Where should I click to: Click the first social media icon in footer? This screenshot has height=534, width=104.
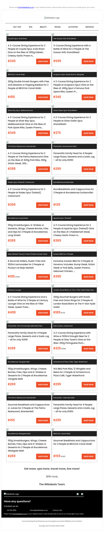pos(78,494)
